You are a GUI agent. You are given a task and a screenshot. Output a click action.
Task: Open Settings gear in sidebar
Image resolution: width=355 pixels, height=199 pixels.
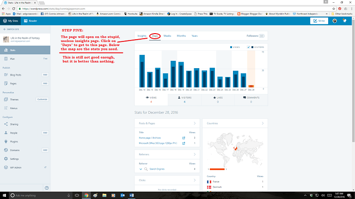[6, 158]
